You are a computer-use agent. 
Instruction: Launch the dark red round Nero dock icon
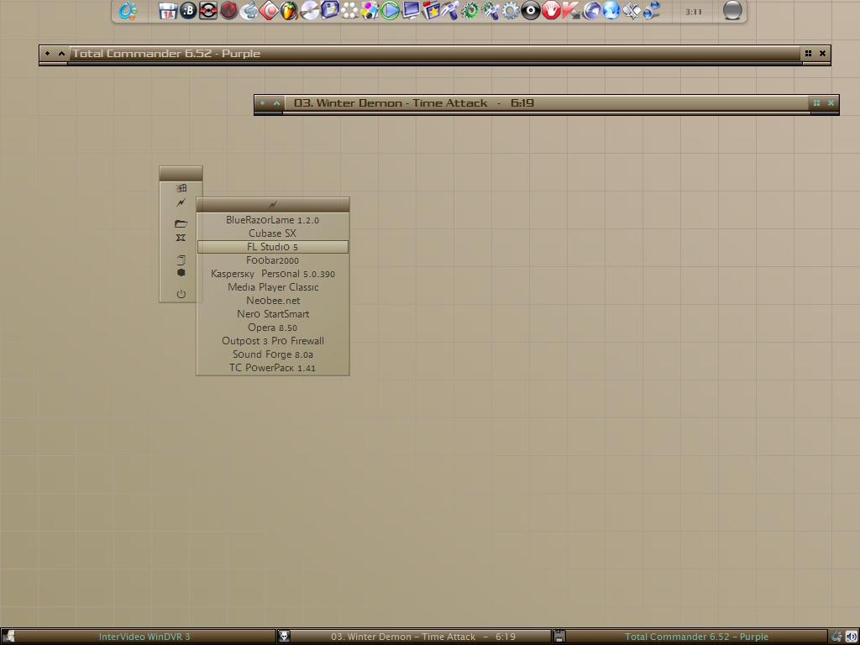pyautogui.click(x=228, y=10)
